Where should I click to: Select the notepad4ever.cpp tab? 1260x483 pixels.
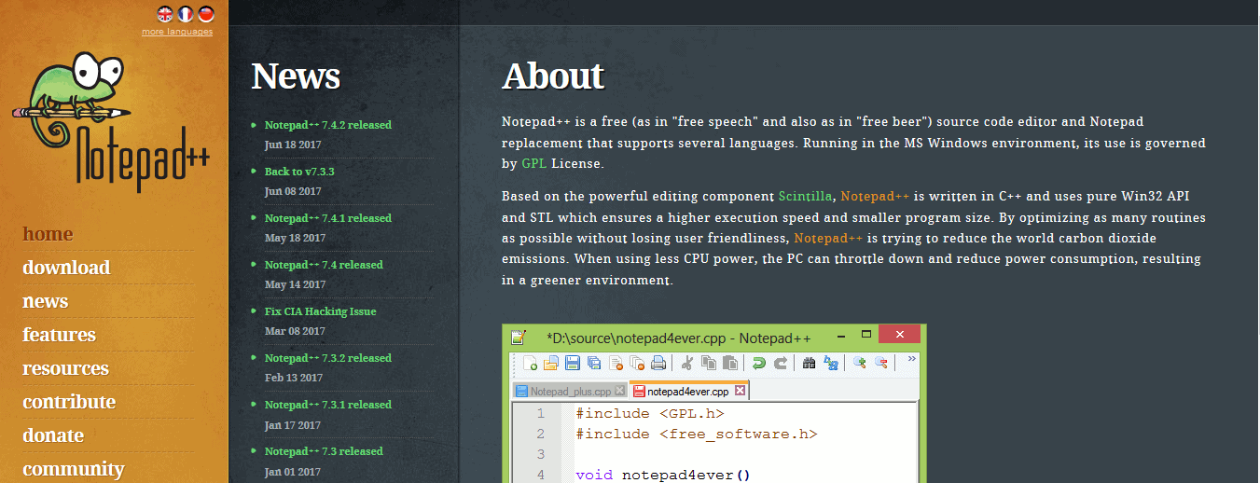pos(687,391)
